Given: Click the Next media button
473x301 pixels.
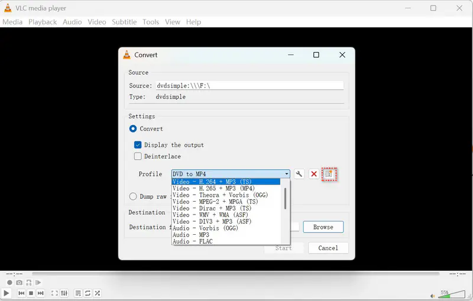Looking at the screenshot, I should (40, 293).
